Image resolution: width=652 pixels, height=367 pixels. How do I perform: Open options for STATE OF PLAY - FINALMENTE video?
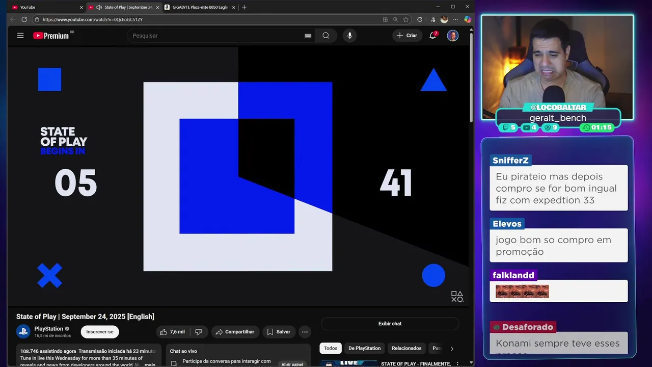(x=457, y=364)
